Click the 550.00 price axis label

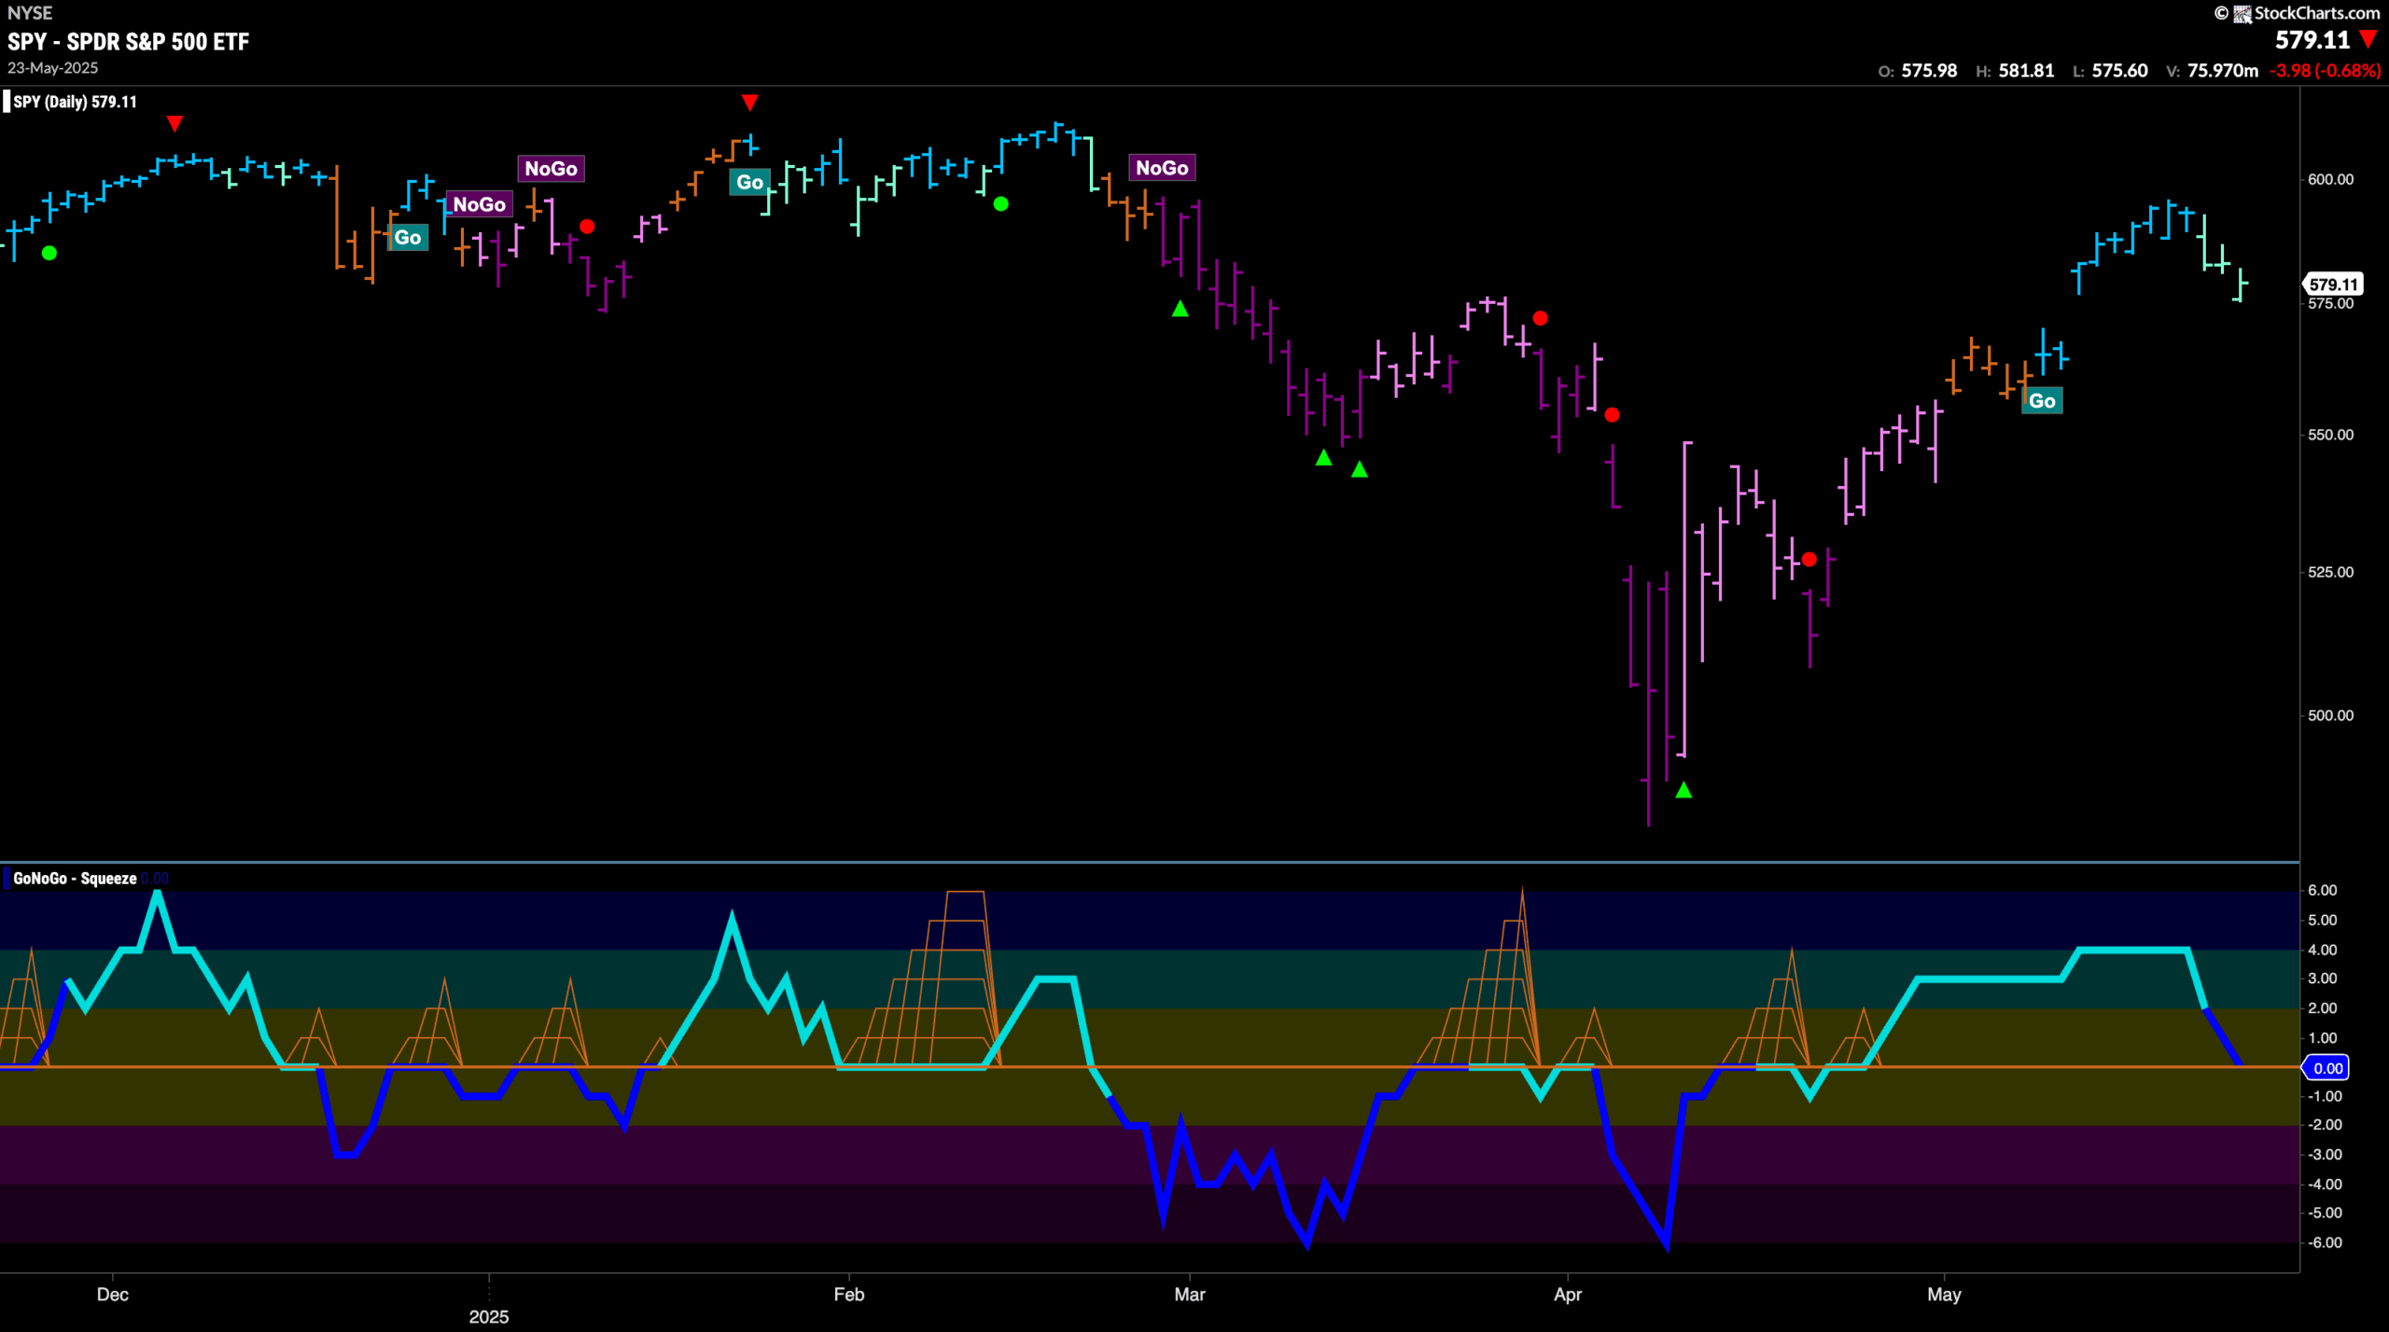(x=2330, y=435)
